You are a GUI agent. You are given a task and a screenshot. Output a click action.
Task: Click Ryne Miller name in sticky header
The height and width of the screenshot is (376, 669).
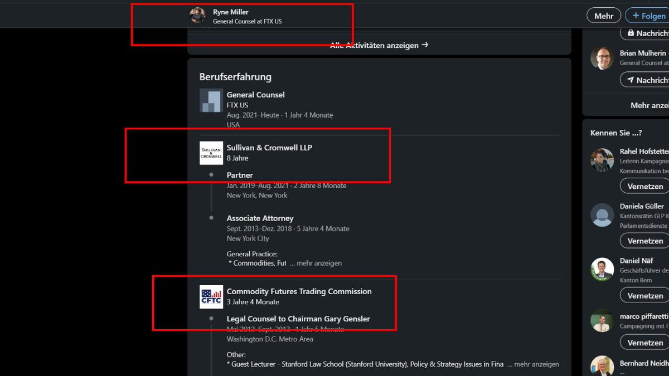pos(231,12)
